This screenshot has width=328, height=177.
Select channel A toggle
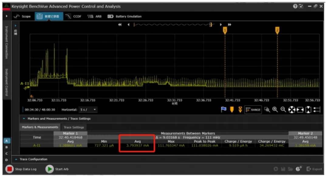[6, 141]
